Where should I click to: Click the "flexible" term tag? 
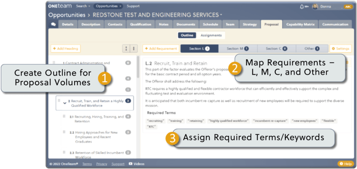(x=329, y=121)
